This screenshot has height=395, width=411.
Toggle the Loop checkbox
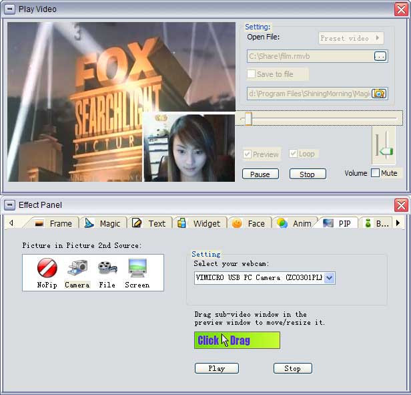coord(293,154)
